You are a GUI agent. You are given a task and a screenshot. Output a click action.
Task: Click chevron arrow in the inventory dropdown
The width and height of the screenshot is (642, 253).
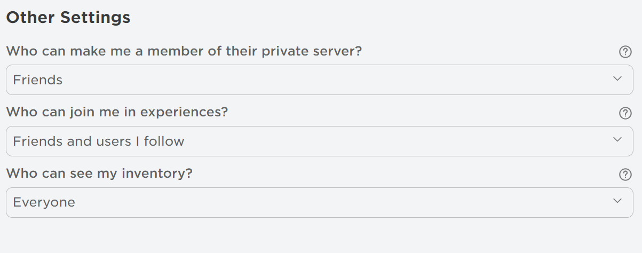pos(617,201)
